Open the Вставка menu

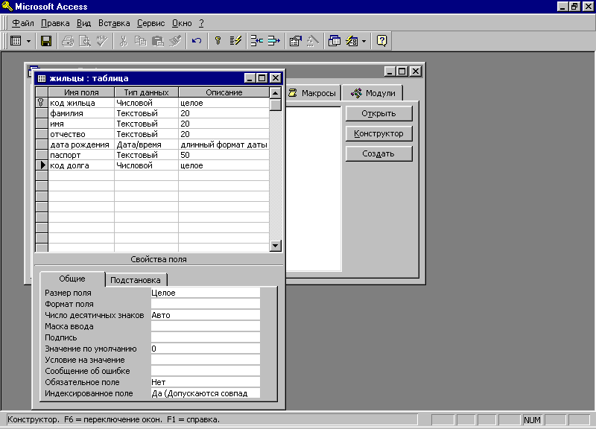[114, 23]
